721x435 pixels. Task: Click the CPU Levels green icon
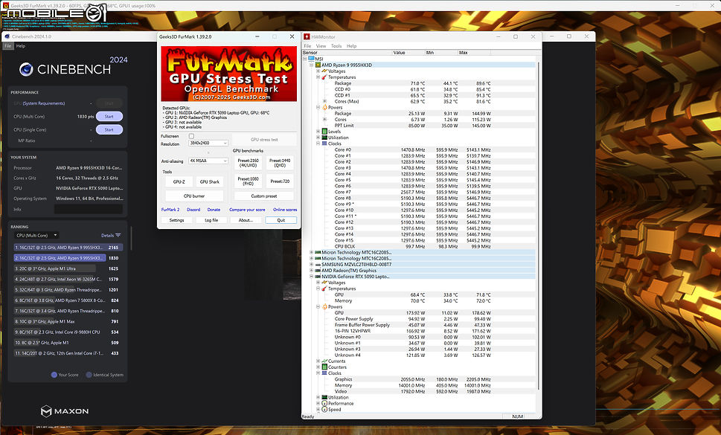tap(324, 132)
